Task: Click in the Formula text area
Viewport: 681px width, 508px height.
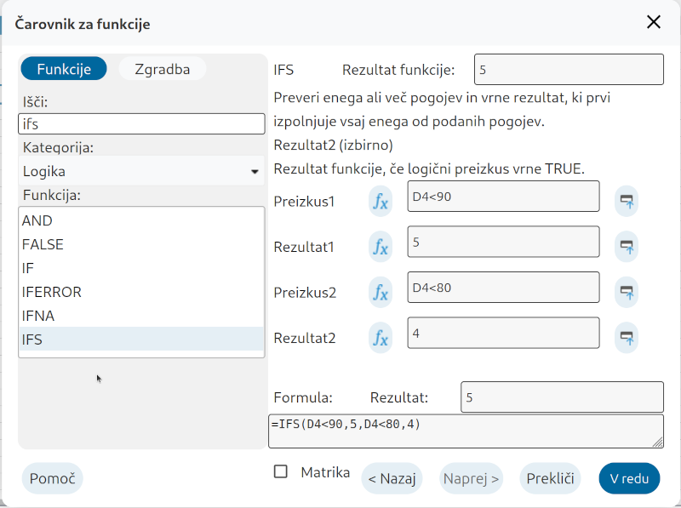Action: (466, 431)
